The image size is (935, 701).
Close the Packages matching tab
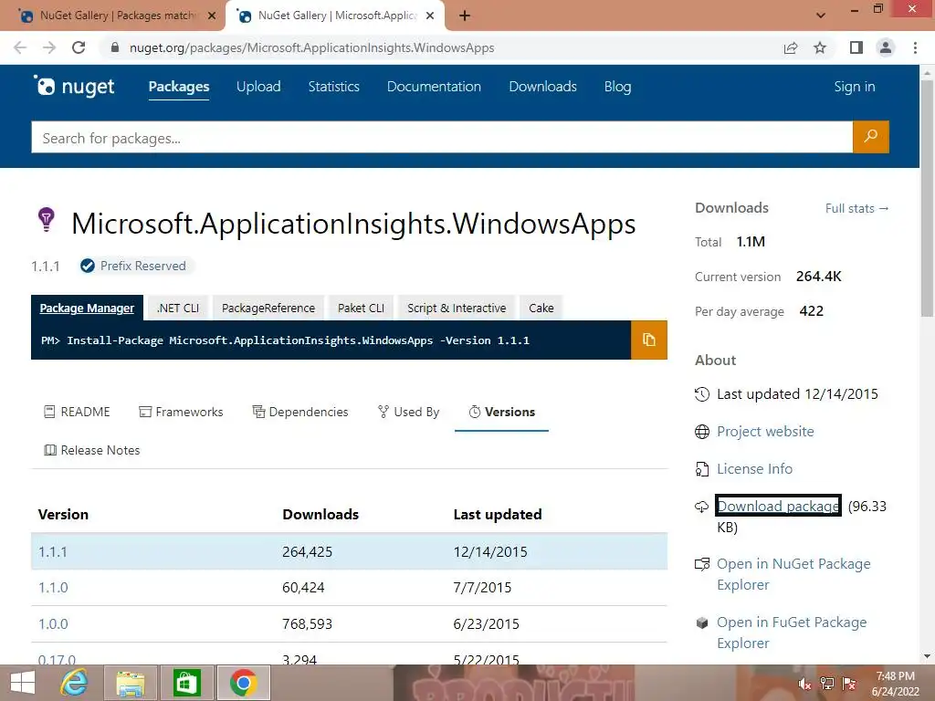pyautogui.click(x=212, y=16)
